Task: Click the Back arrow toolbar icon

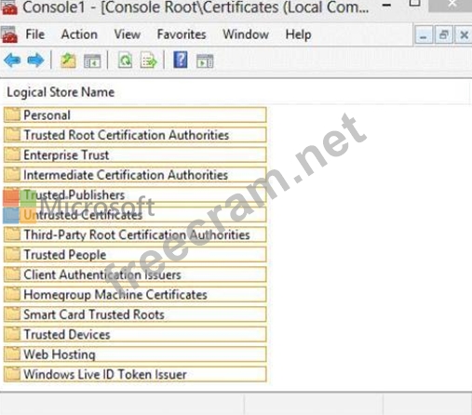Action: pos(12,60)
